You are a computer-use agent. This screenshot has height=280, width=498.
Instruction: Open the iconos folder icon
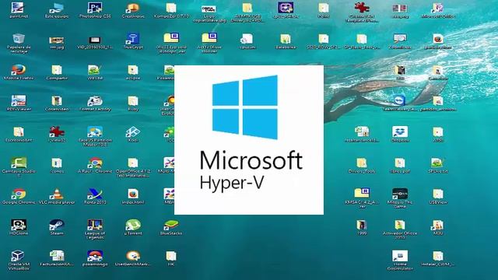pos(57,165)
